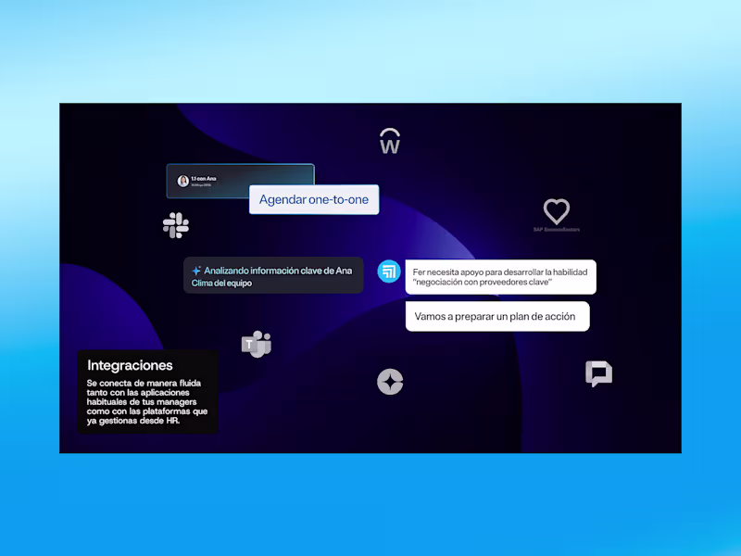Click the Agendar one-to-one button
741x556 pixels.
click(x=314, y=199)
